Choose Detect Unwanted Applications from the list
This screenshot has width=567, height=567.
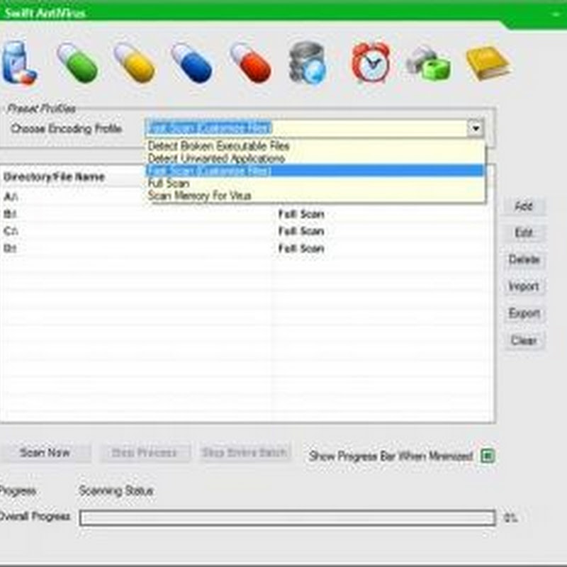click(x=314, y=158)
